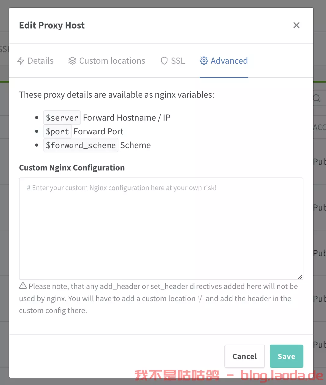Image resolution: width=326 pixels, height=385 pixels.
Task: Click the search magnifier icon behind the dialog
Action: pos(317,98)
